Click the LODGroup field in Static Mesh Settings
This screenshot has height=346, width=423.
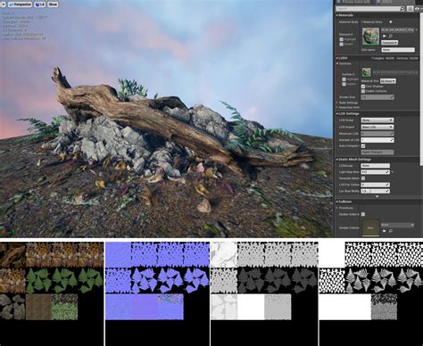point(376,166)
